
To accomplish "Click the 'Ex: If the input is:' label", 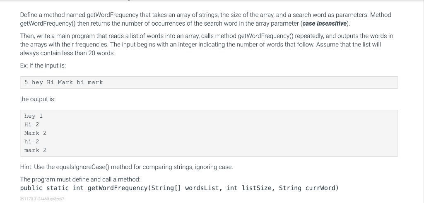I will coord(43,65).
